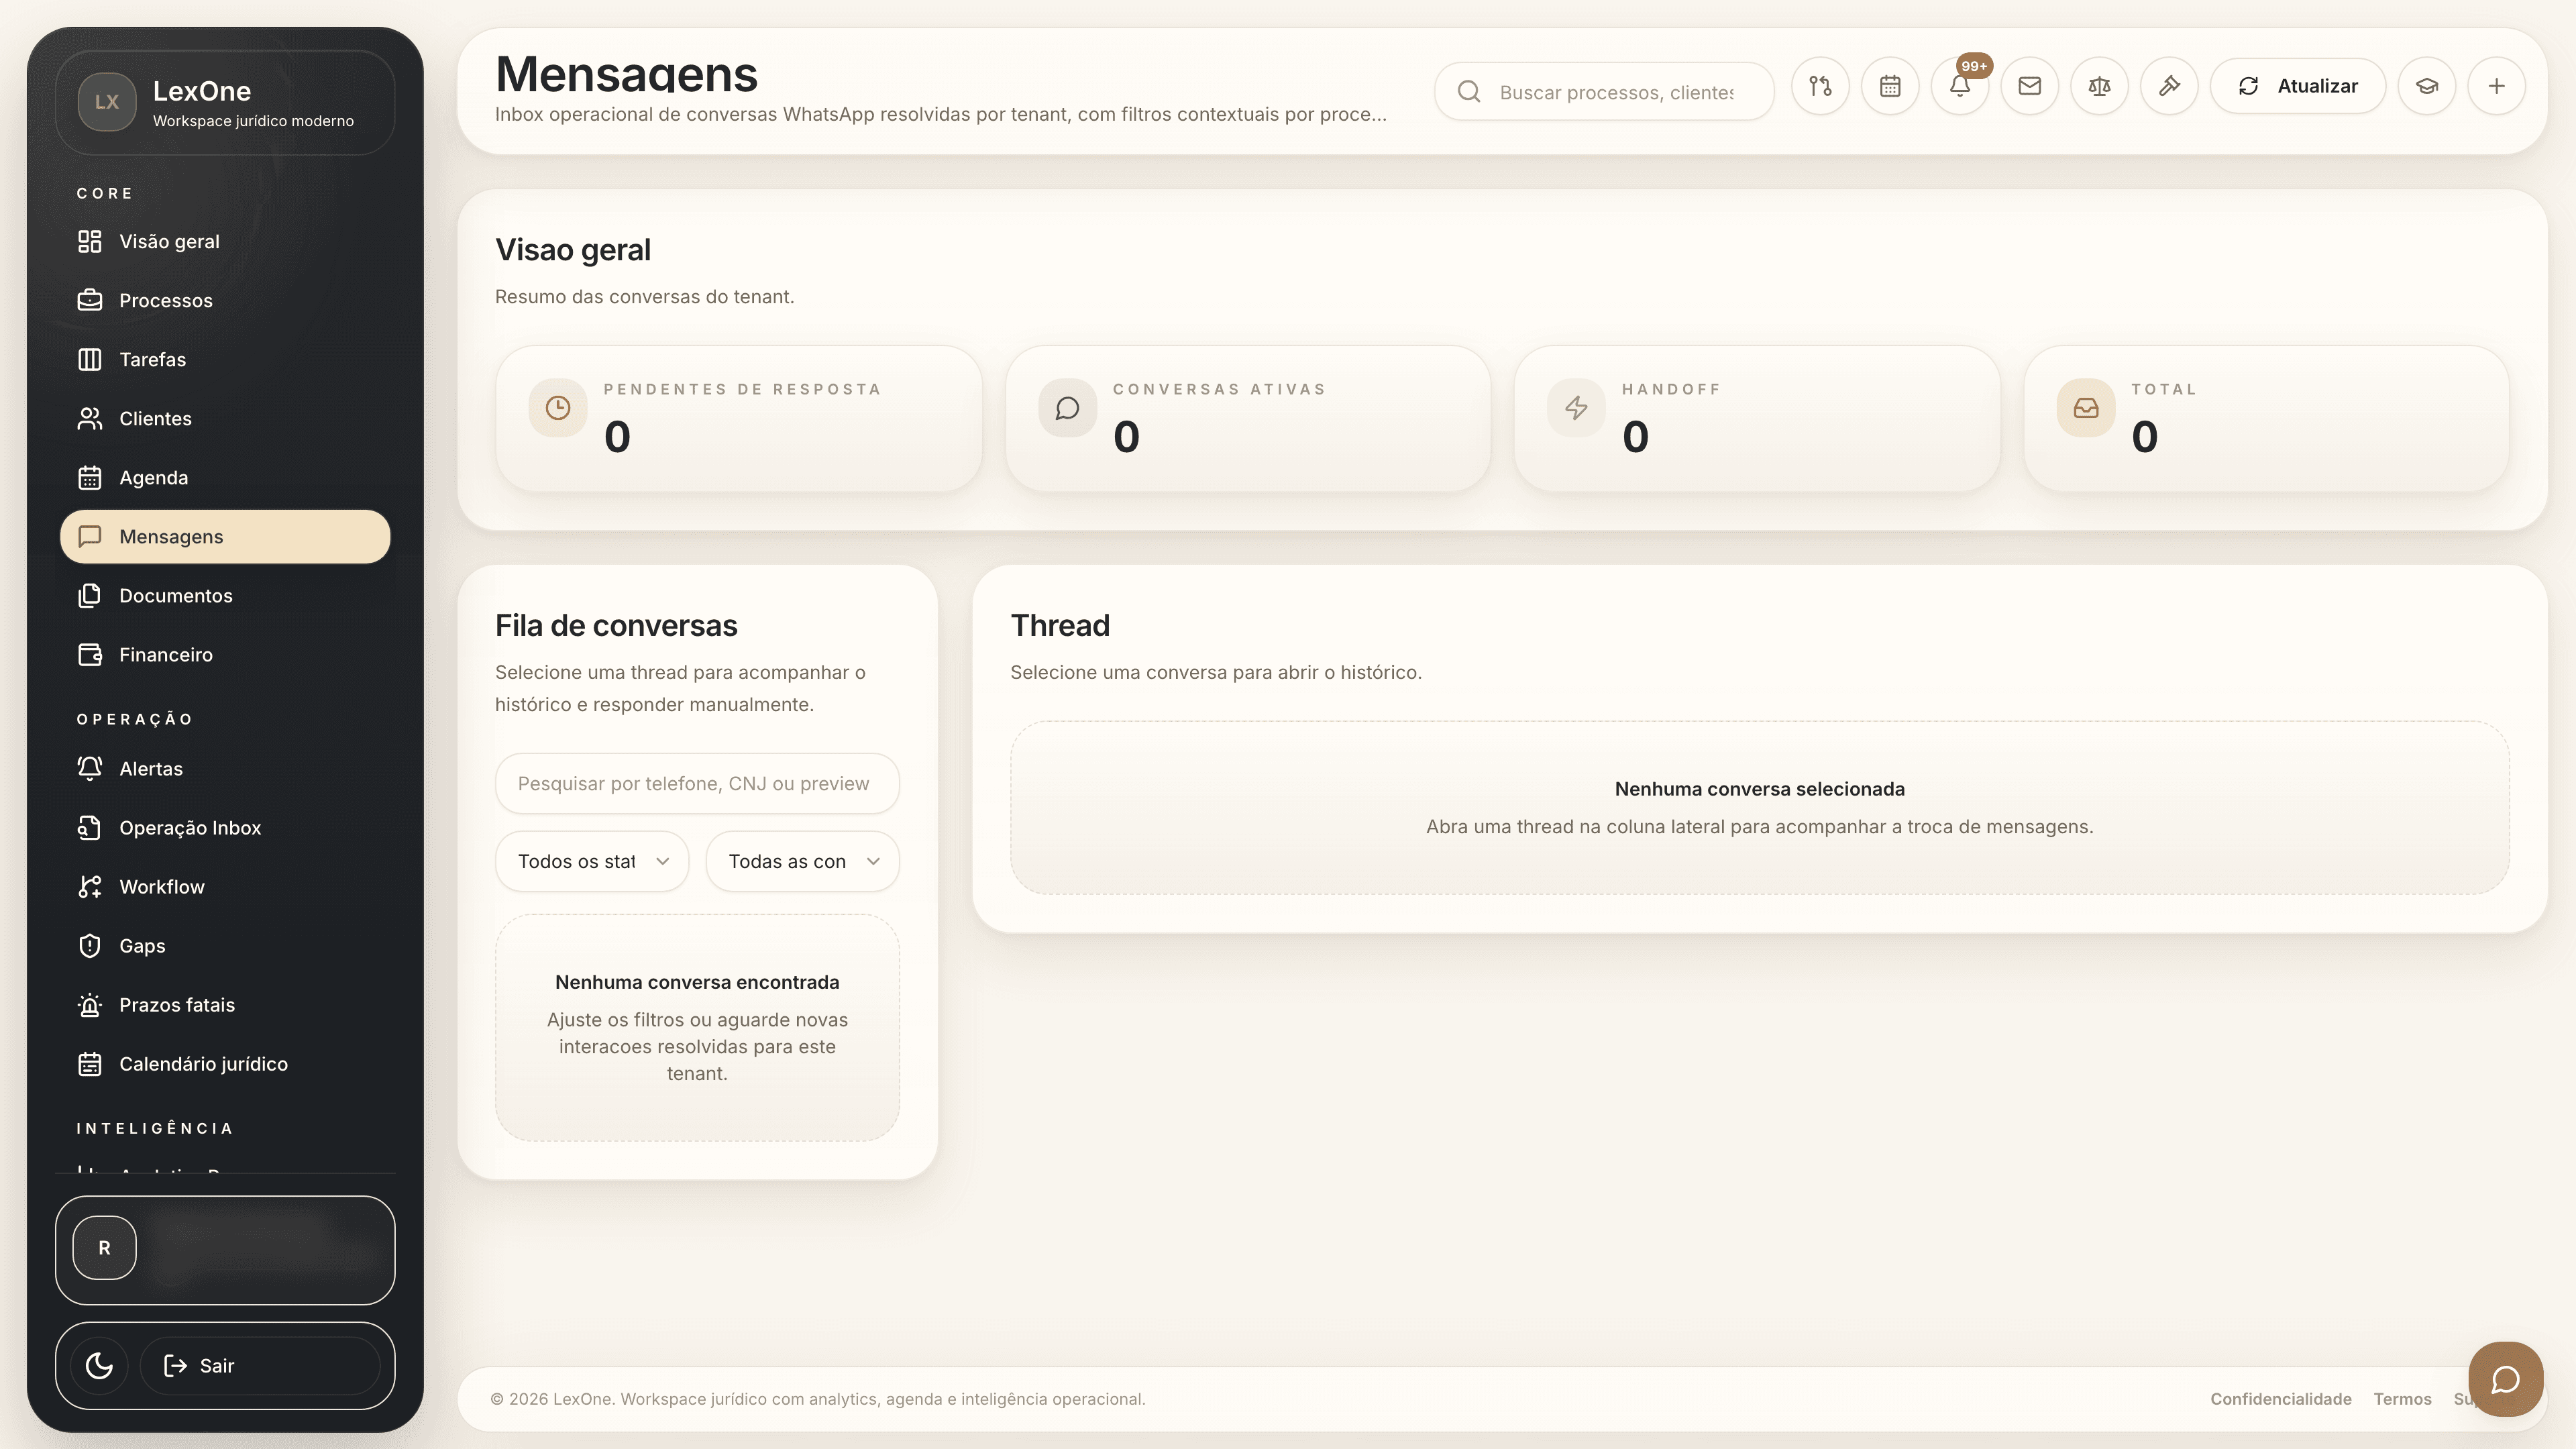Open the notifications bell with 99+ badge

pos(1960,86)
